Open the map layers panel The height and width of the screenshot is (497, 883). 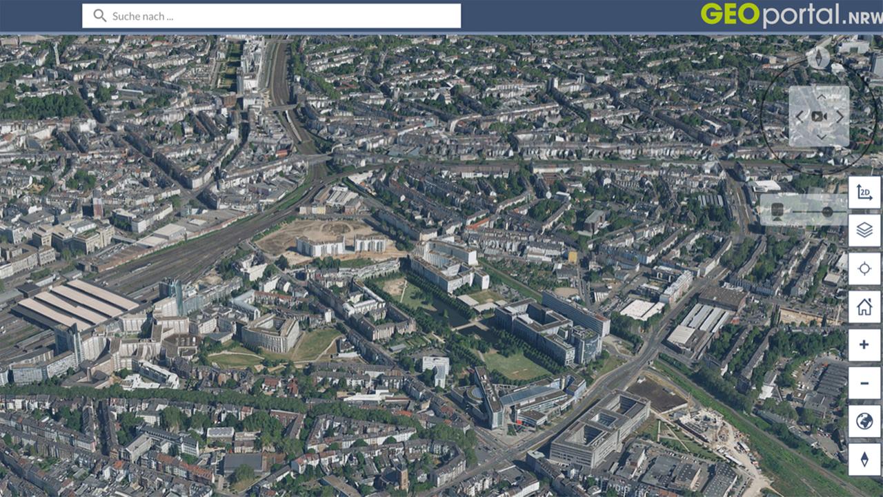point(864,231)
